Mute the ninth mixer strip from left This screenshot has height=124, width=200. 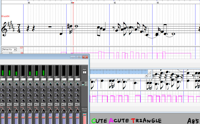[56, 104]
